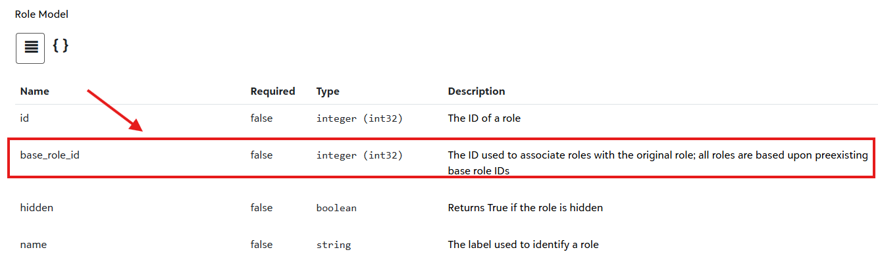Image resolution: width=878 pixels, height=277 pixels.
Task: Switch to table list view icon
Action: point(30,48)
